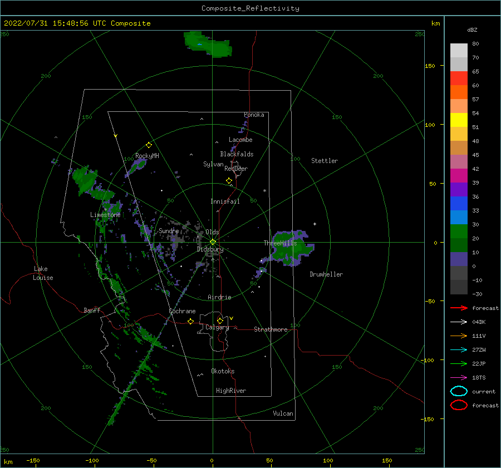Viewport: 501px width, 468px height.
Task: Click the yellow diamond marker inside Calgary
Action: 220,321
